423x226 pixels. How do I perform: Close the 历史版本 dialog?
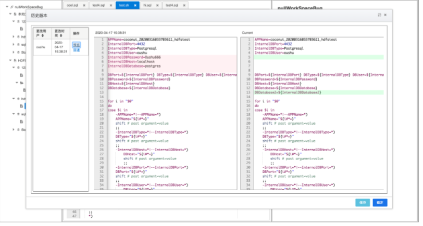tap(385, 15)
